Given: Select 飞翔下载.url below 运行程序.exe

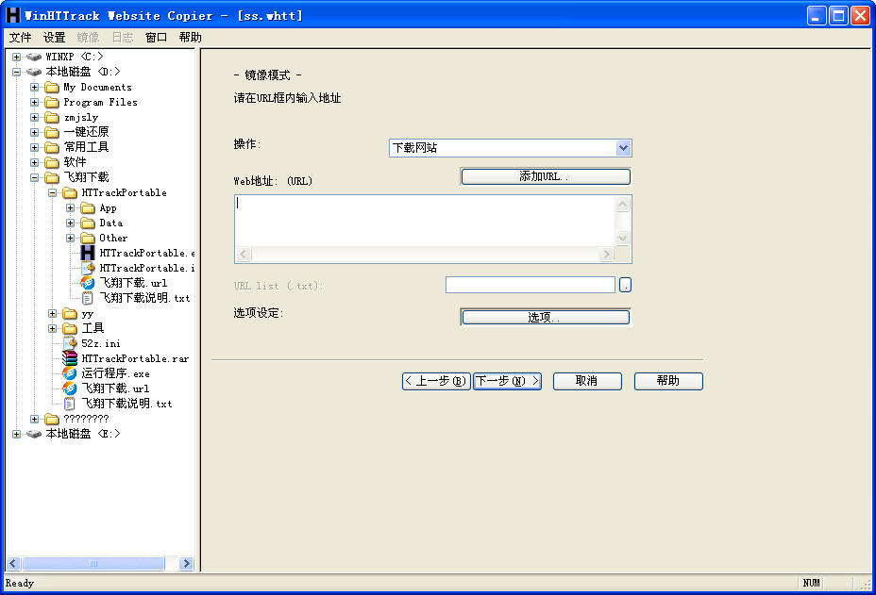Looking at the screenshot, I should coord(116,388).
